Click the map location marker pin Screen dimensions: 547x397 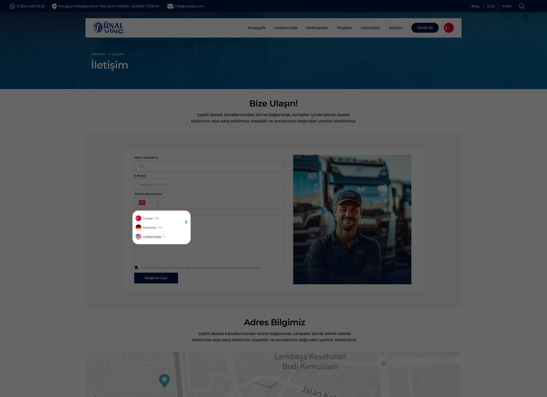(x=164, y=380)
